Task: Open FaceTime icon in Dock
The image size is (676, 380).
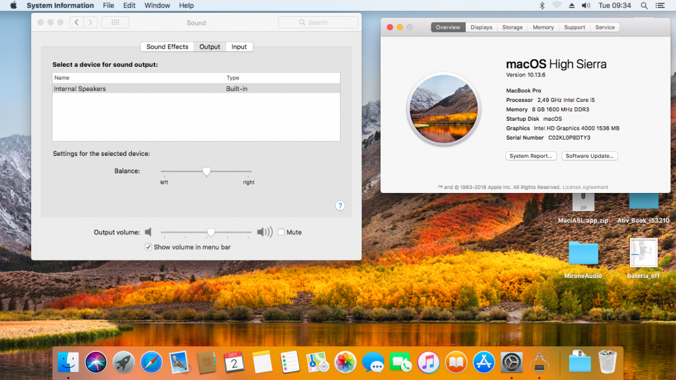Action: click(400, 362)
